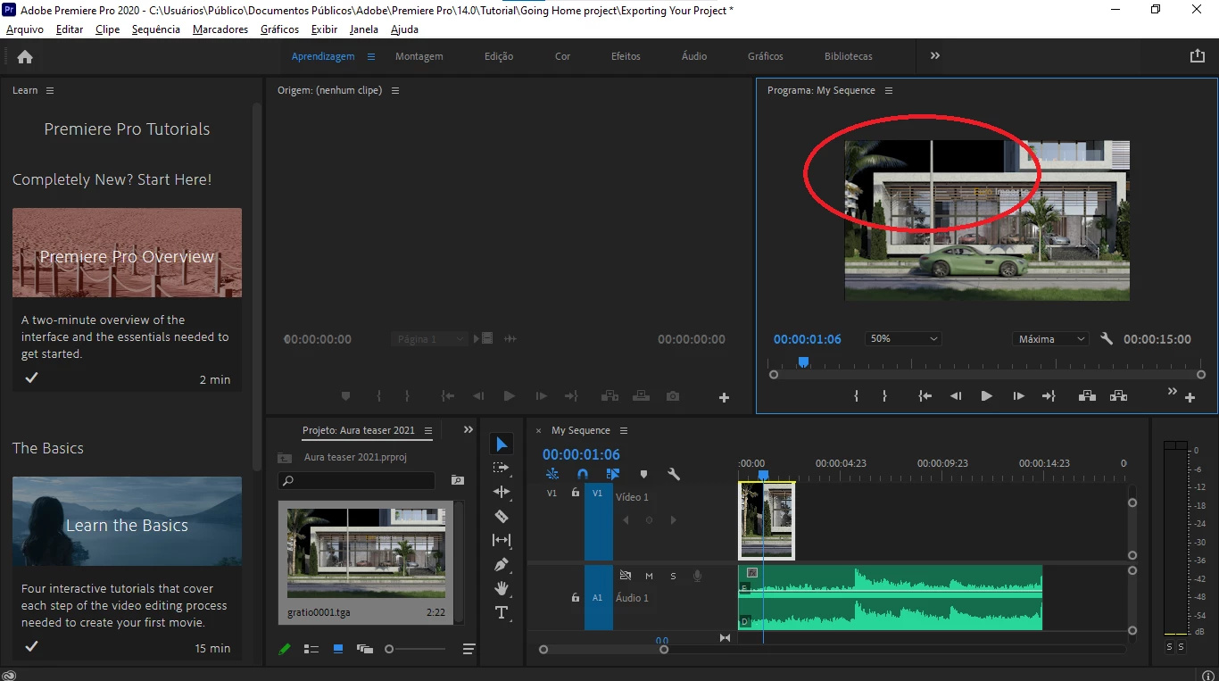Open the Sequência menu
The height and width of the screenshot is (681, 1219).
point(156,29)
